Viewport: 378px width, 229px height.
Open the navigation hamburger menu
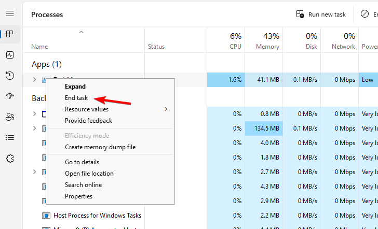coord(10,13)
